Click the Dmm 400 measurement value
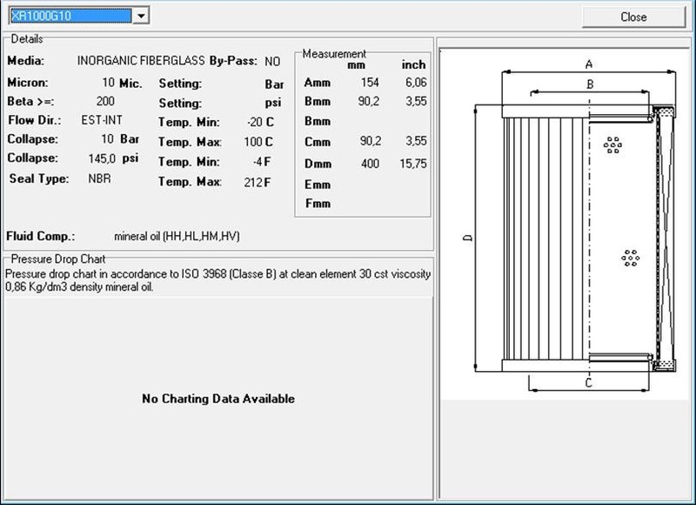The image size is (696, 505). pyautogui.click(x=370, y=164)
